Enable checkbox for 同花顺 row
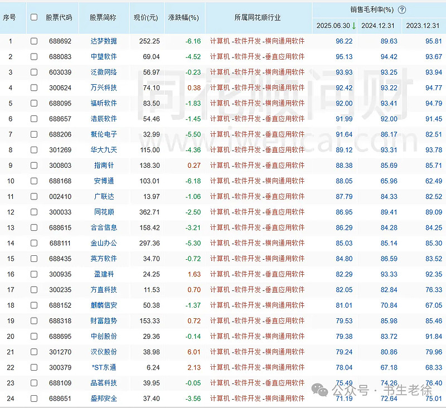This screenshot has height=408, width=446. 34,212
